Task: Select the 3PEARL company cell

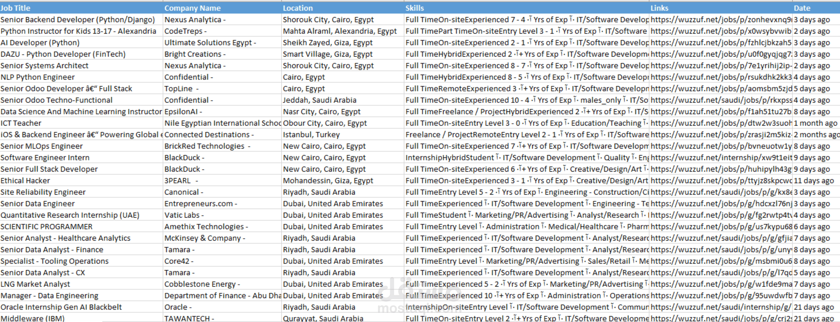Action: 222,180
